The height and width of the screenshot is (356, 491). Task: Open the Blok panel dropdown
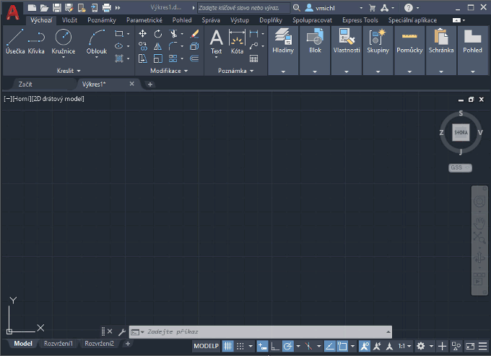(x=315, y=71)
